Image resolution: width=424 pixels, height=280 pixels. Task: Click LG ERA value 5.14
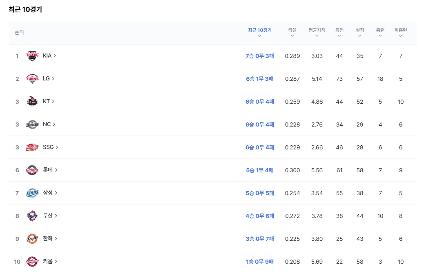(317, 79)
